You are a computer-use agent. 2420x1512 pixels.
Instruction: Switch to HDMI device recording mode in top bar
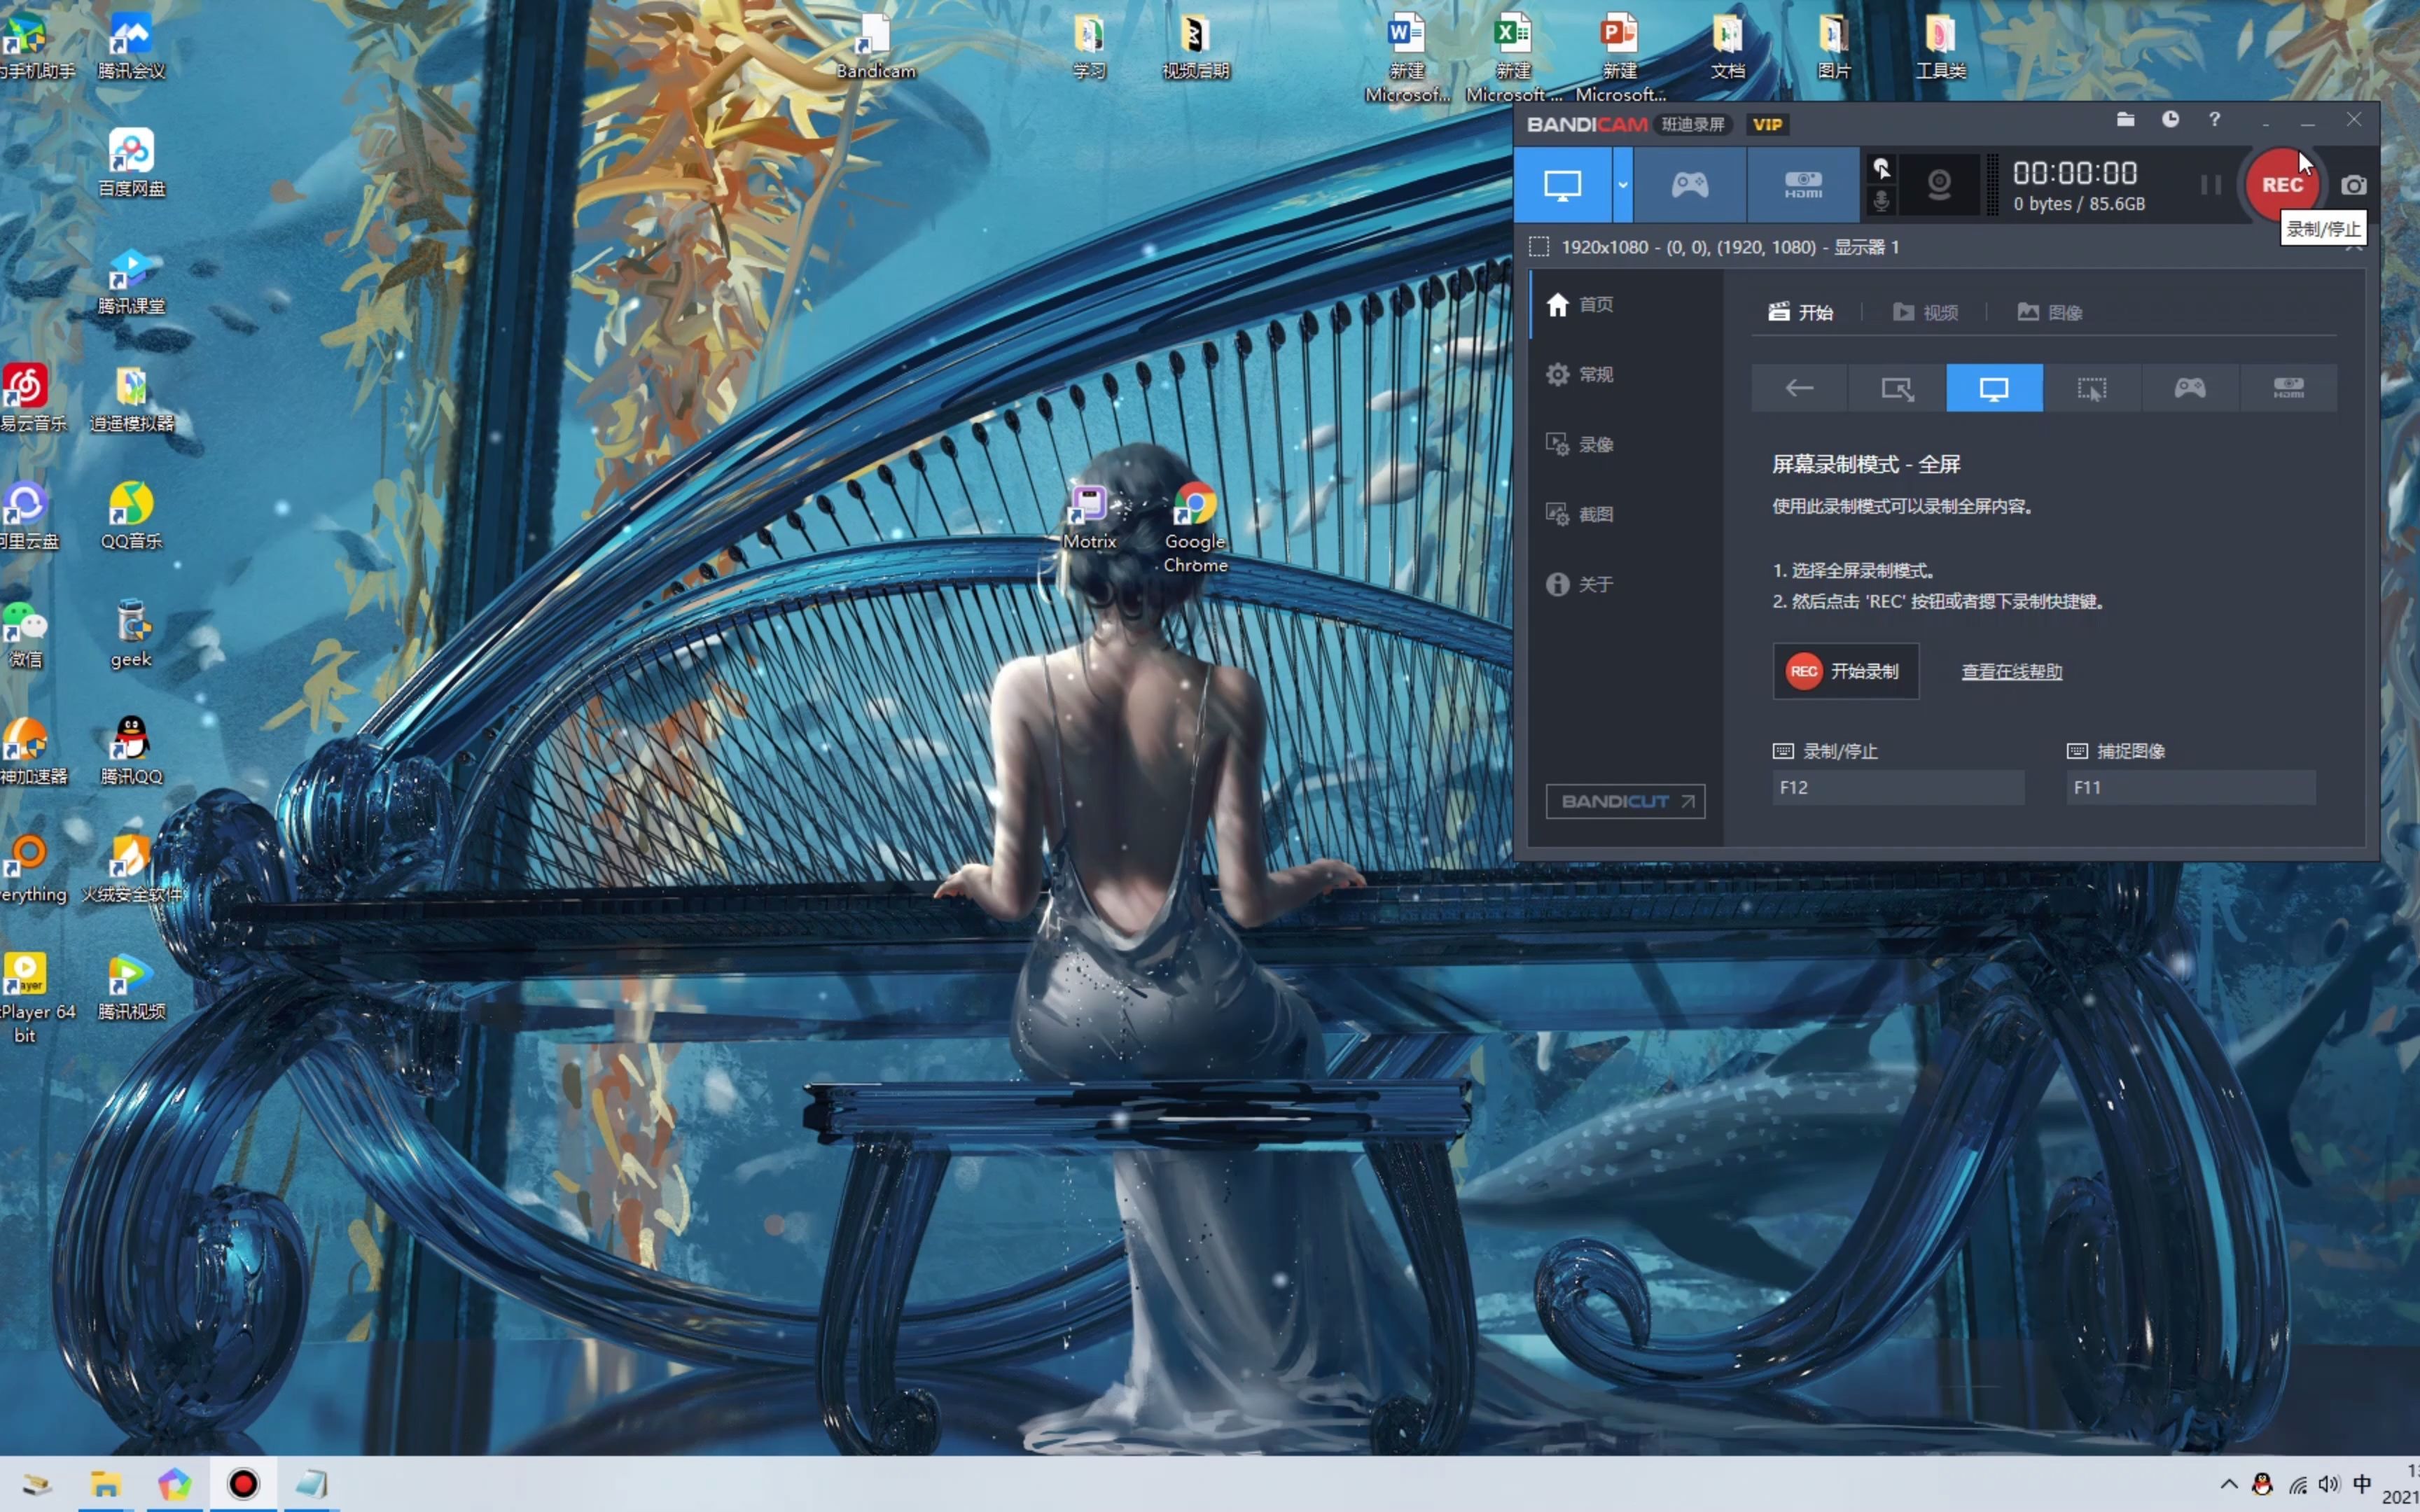click(1803, 185)
